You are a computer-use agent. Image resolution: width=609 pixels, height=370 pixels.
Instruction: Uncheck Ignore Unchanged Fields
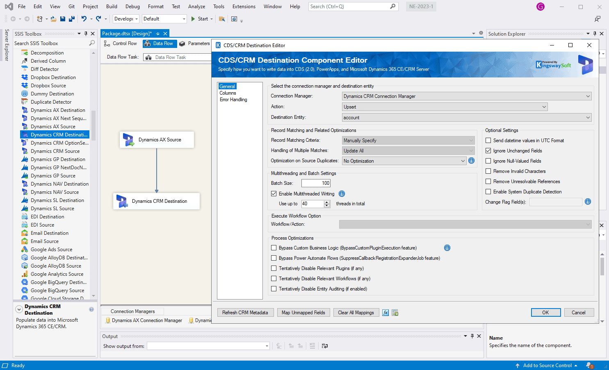click(488, 151)
